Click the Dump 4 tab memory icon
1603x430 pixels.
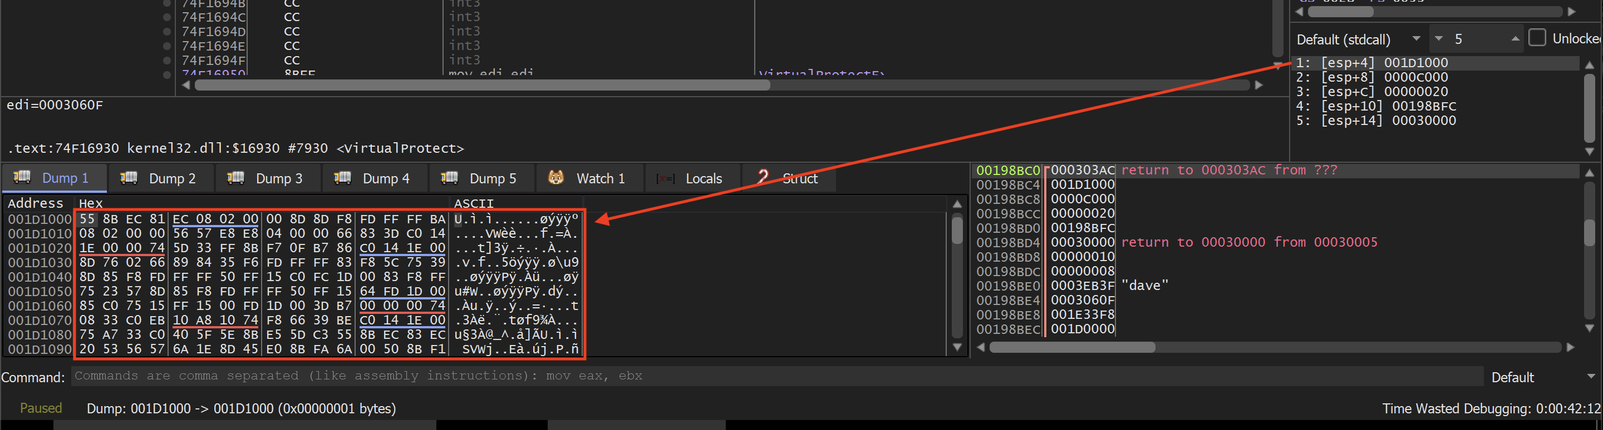click(343, 177)
